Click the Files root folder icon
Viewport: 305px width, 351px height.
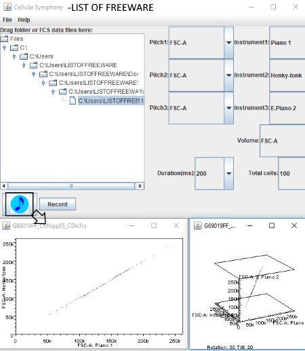[5, 39]
